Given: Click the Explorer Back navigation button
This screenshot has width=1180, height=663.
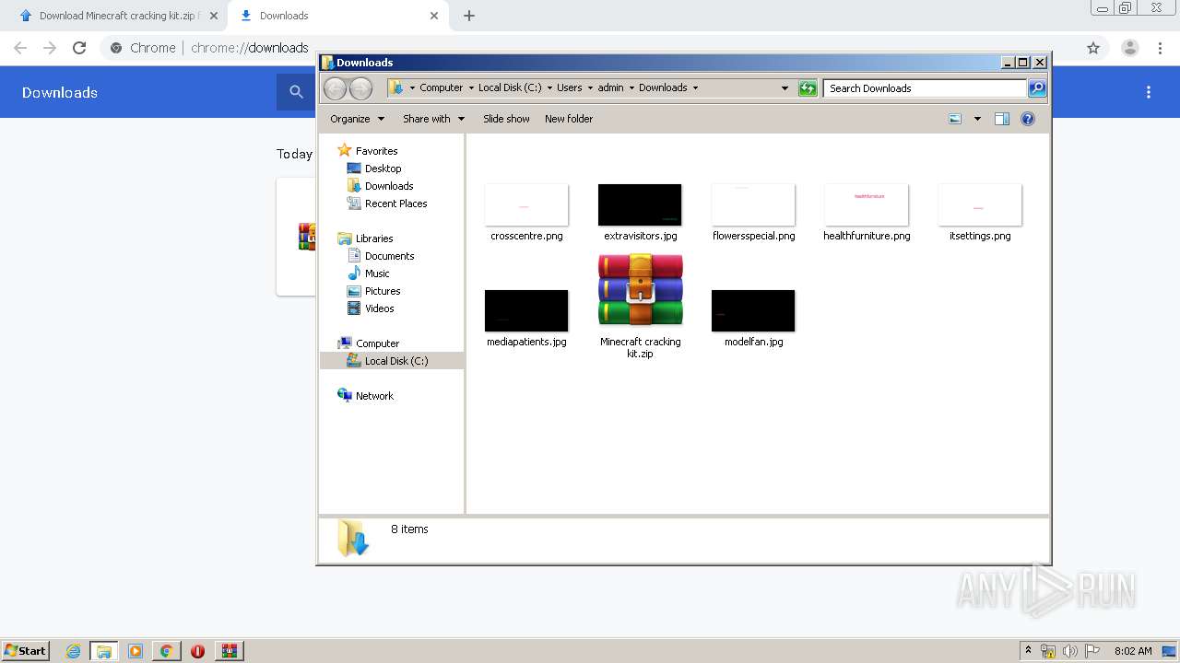Looking at the screenshot, I should click(x=335, y=88).
